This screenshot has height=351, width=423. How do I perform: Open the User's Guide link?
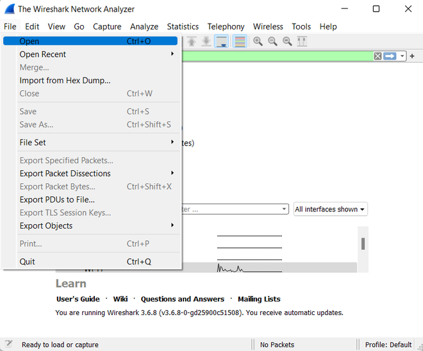click(78, 299)
